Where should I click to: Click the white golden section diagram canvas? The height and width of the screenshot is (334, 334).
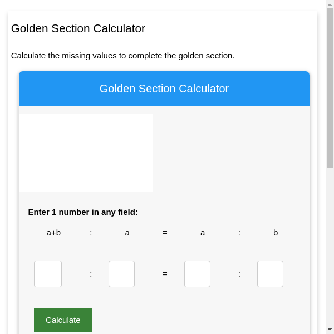(x=86, y=153)
